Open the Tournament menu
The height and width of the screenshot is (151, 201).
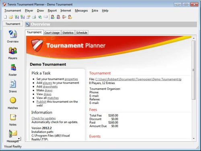coord(13,10)
